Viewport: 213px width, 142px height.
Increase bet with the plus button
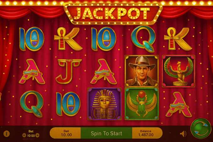point(37,135)
